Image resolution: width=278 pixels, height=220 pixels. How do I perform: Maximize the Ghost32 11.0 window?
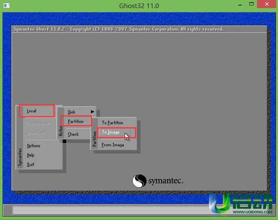[252, 4]
